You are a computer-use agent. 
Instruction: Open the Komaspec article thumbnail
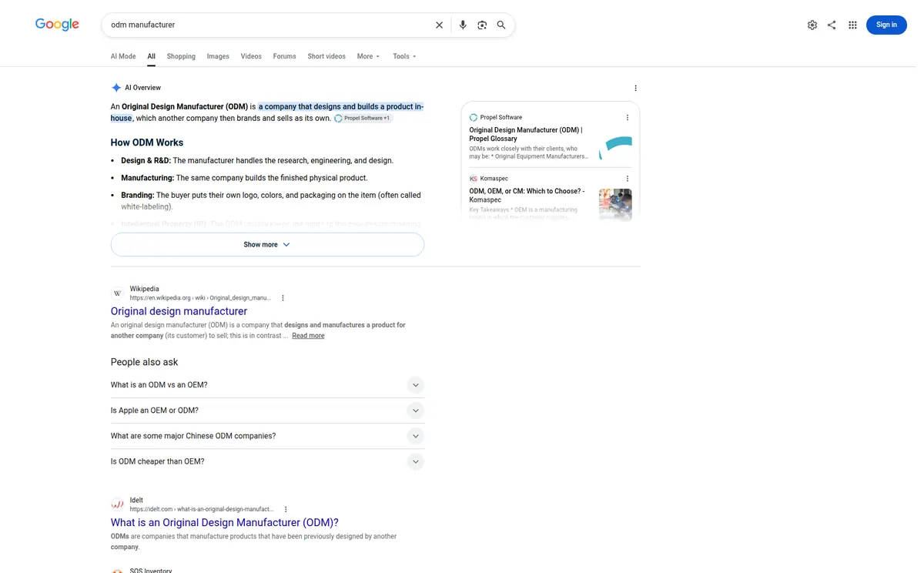pyautogui.click(x=615, y=205)
